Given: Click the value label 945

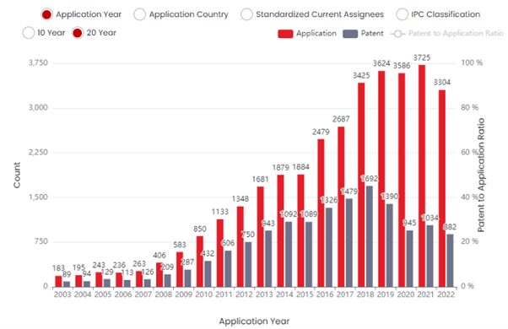Looking at the screenshot, I should point(409,223).
